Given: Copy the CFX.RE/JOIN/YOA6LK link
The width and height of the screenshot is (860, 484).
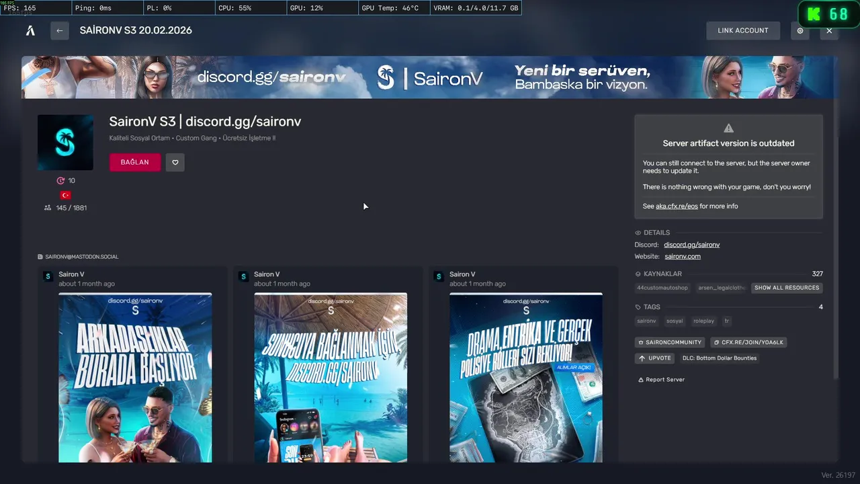Looking at the screenshot, I should [748, 342].
